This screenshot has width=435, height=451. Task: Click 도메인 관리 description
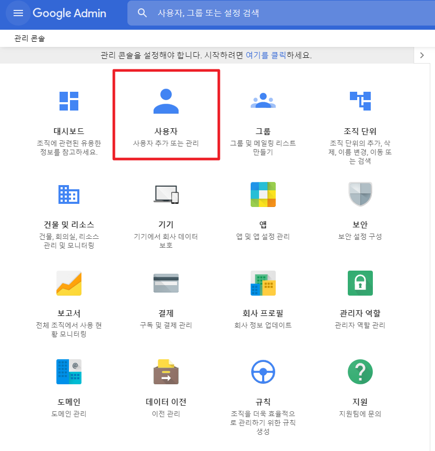69,413
